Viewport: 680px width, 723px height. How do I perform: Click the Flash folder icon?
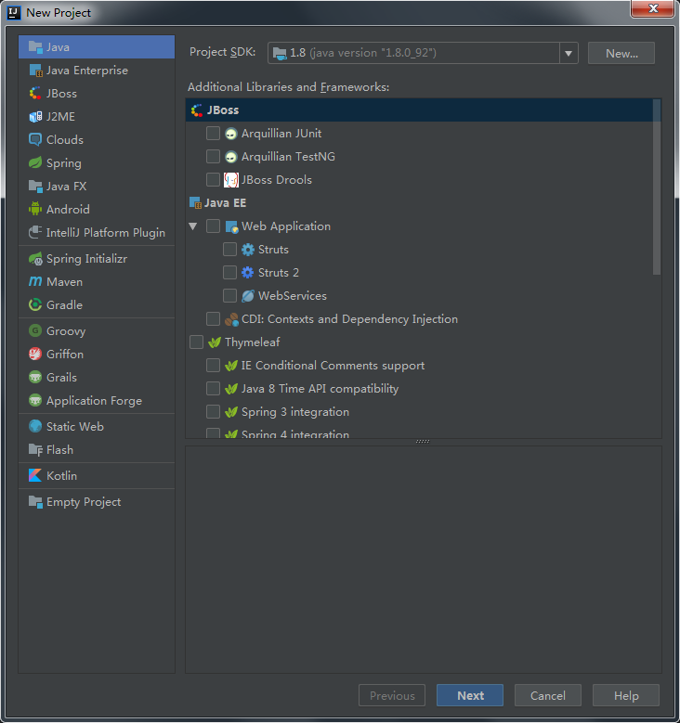35,449
